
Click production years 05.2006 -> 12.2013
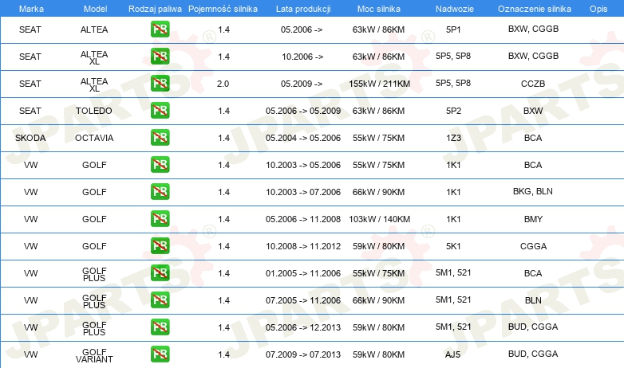click(x=303, y=327)
